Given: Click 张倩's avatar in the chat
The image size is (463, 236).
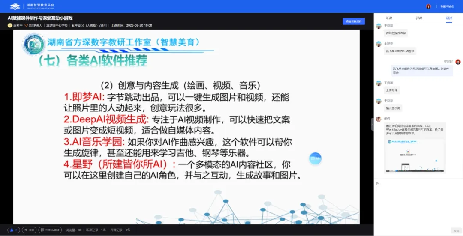Looking at the screenshot, I should 379,119.
